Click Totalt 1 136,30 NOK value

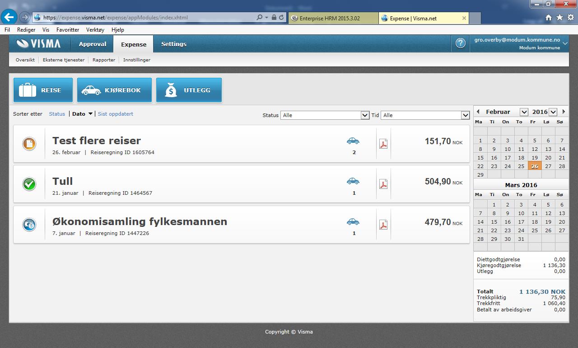(542, 292)
